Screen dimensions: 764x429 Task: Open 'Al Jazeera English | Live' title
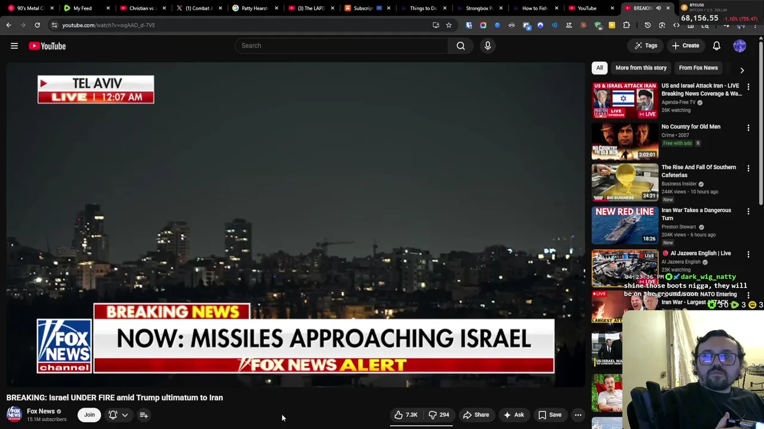[700, 253]
